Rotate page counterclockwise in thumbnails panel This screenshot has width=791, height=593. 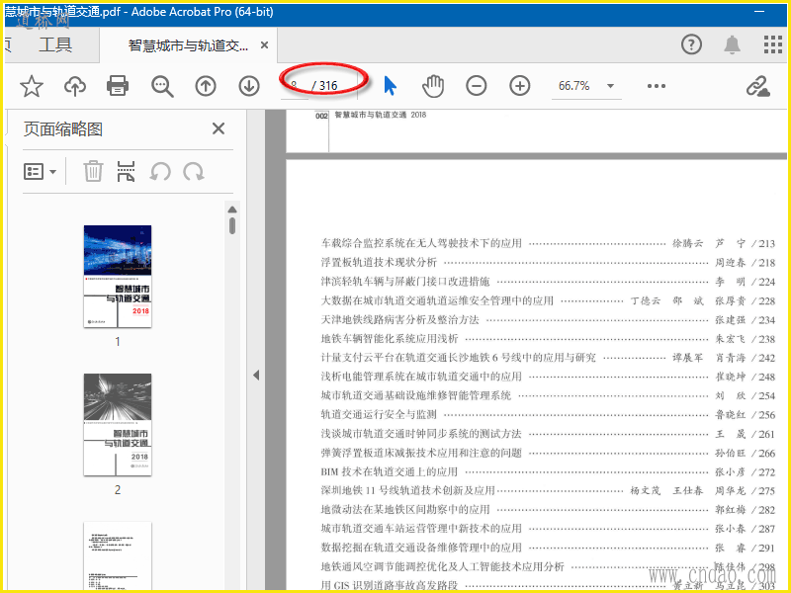[x=160, y=172]
